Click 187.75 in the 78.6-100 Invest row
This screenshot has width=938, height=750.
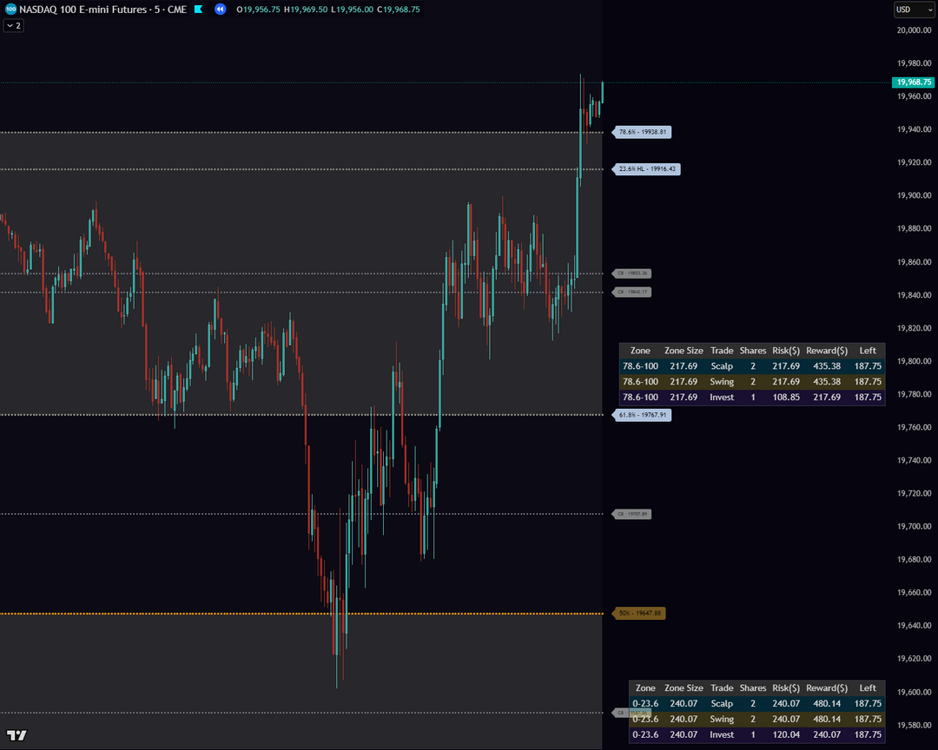tap(868, 397)
